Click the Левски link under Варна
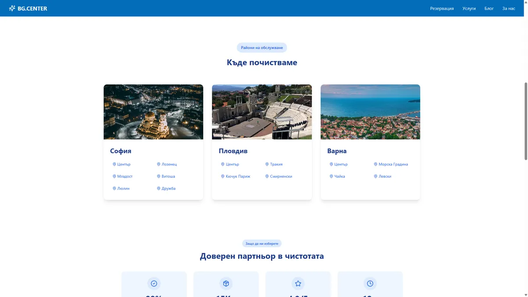The width and height of the screenshot is (528, 297). coord(384,176)
